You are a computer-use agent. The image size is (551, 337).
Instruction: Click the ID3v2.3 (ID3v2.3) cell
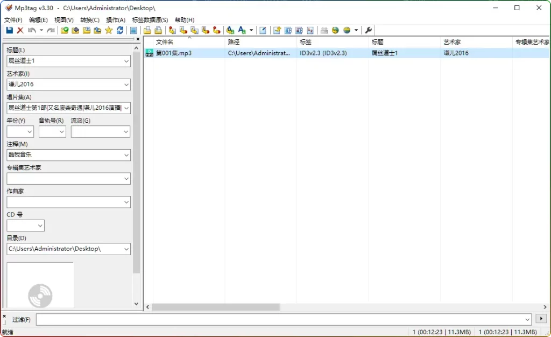tap(323, 53)
